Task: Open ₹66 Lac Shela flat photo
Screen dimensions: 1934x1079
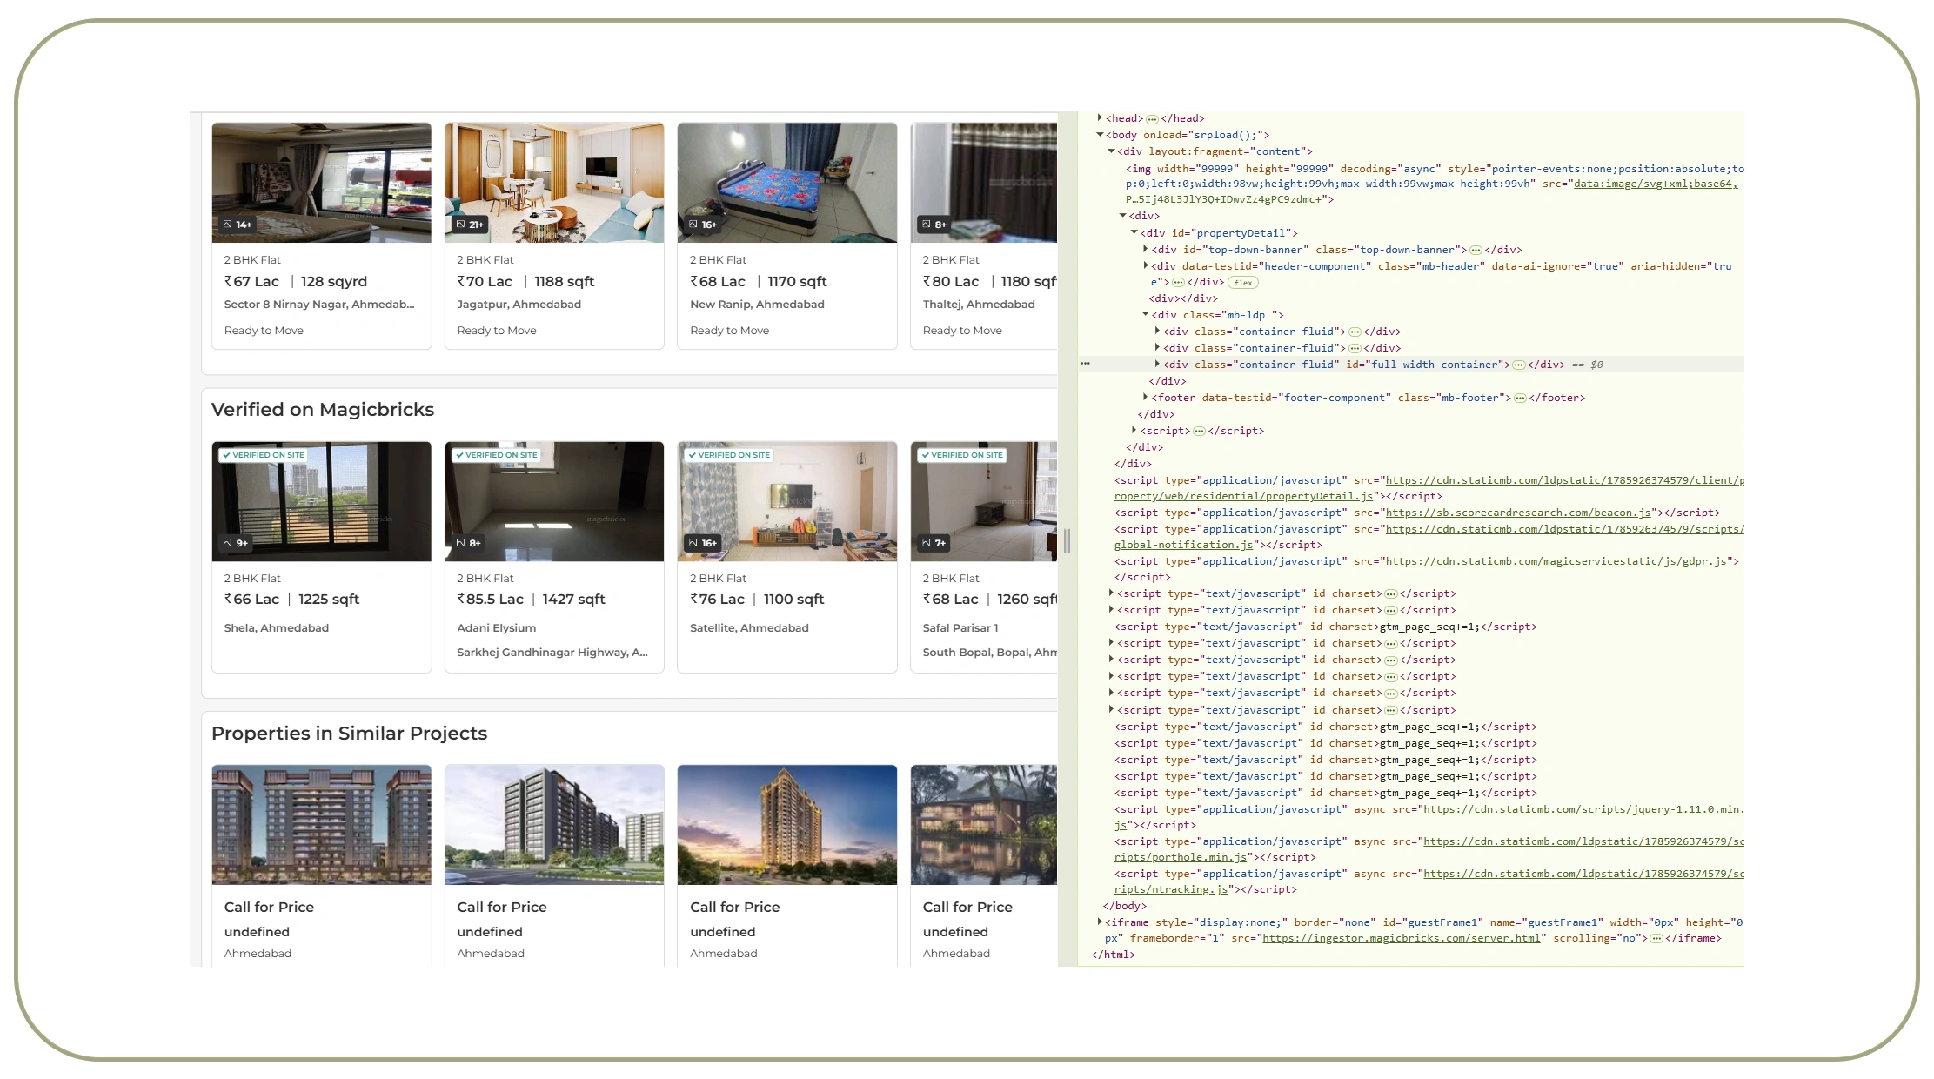Action: 321,501
